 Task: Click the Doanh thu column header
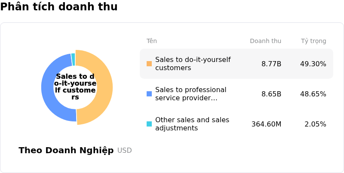pos(265,41)
